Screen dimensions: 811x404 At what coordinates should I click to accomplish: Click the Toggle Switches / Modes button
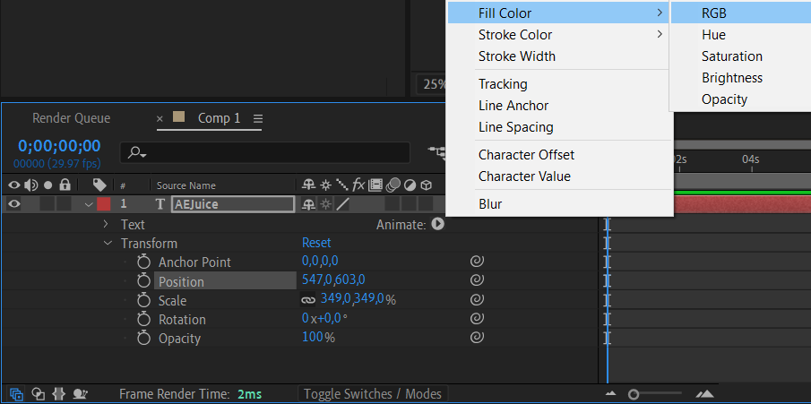pos(372,394)
